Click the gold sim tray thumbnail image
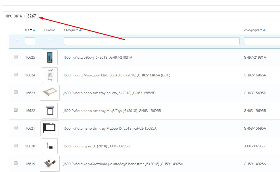The height and width of the screenshot is (172, 280). click(50, 93)
